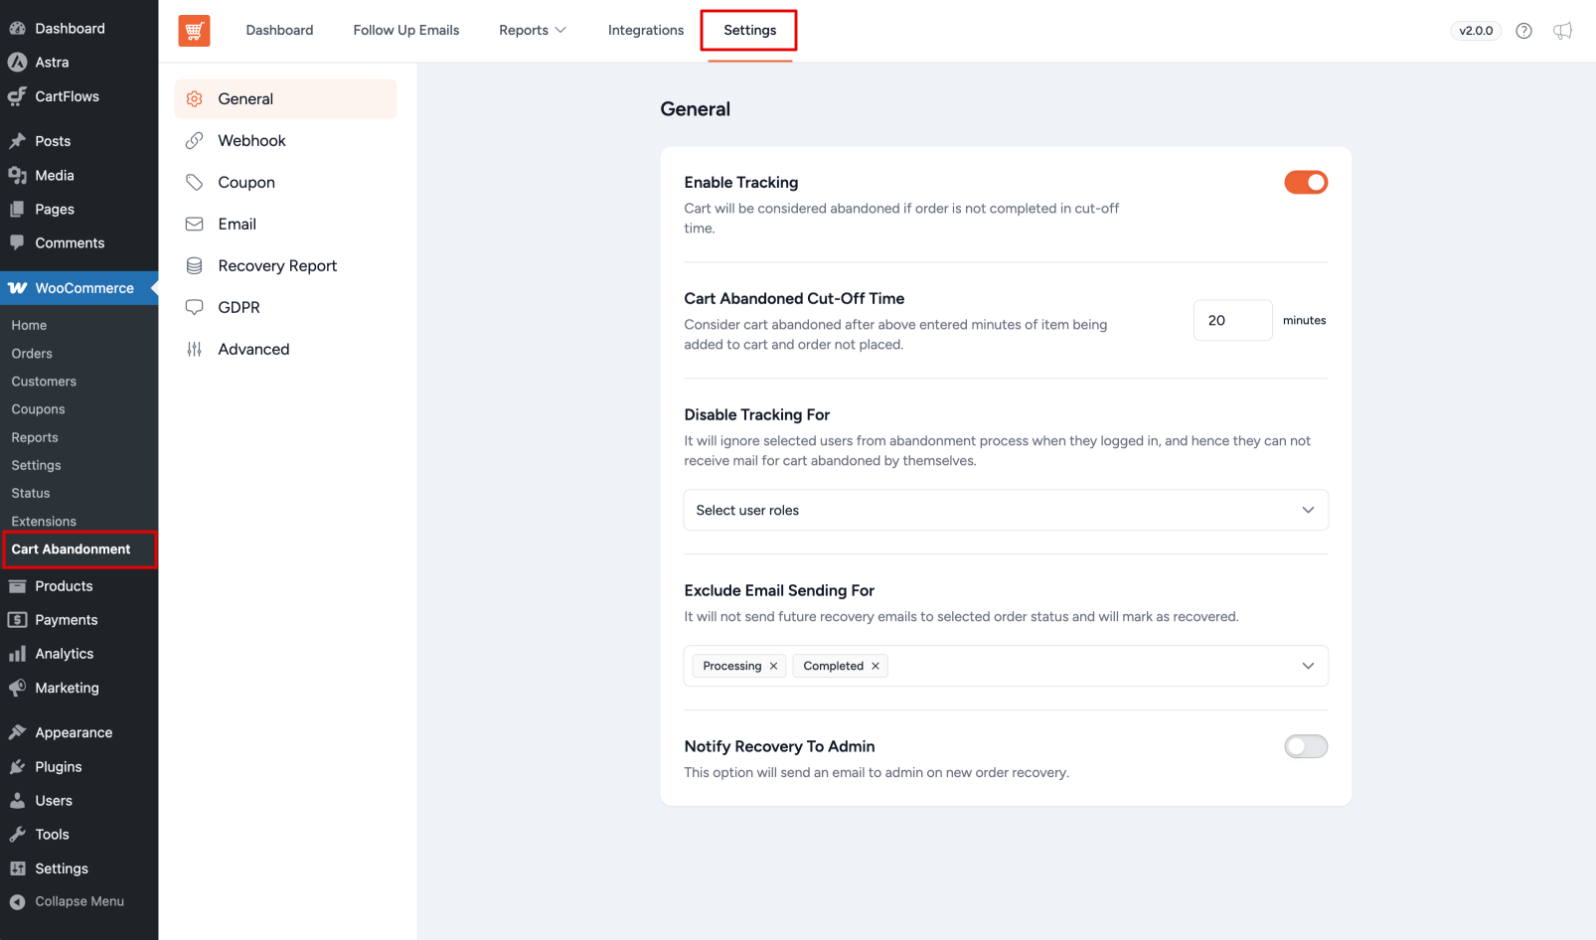The height and width of the screenshot is (940, 1596).
Task: Click the GDPR speech bubble icon
Action: [195, 308]
